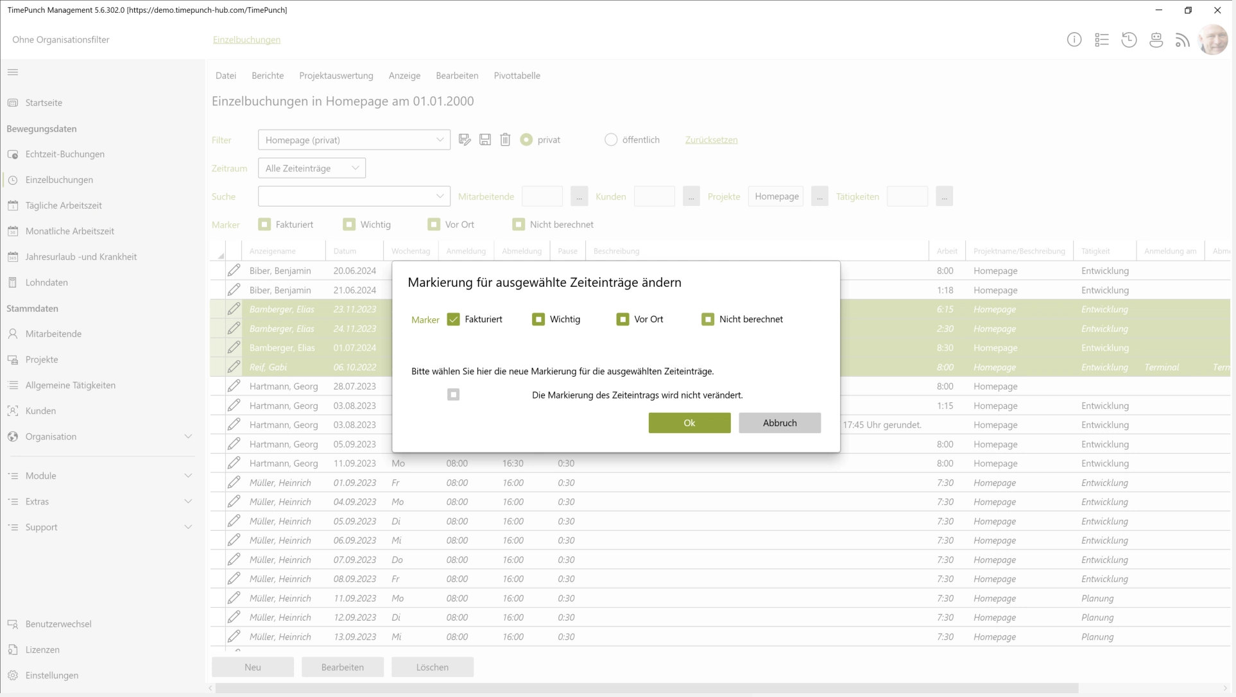The image size is (1236, 697).
Task: Expand the Support sidebar section
Action: coord(188,527)
